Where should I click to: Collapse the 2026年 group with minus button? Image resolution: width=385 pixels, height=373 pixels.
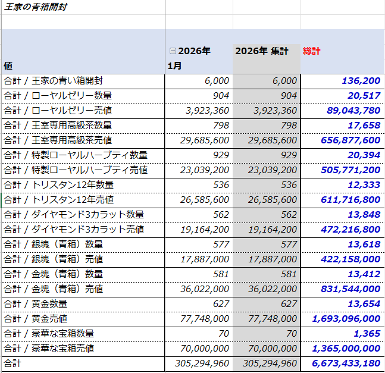pyautogui.click(x=173, y=51)
